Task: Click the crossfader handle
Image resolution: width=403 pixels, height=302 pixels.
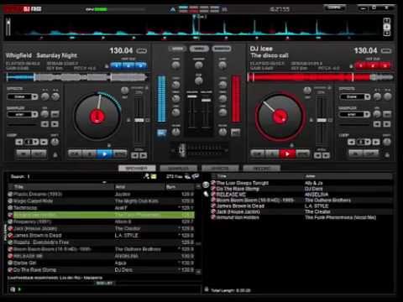Action: tap(182, 150)
